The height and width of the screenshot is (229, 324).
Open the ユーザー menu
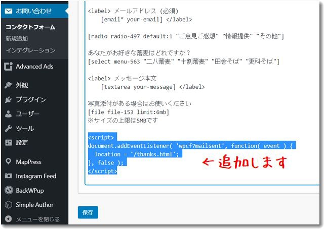click(35, 113)
